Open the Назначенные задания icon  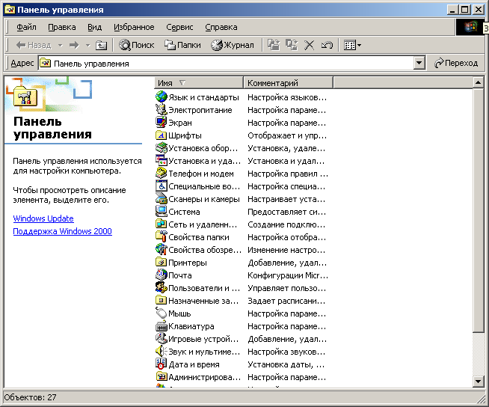click(162, 301)
